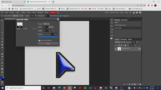Toggle lock position icon
Screen dimensions: 161x90
click(x=123, y=45)
